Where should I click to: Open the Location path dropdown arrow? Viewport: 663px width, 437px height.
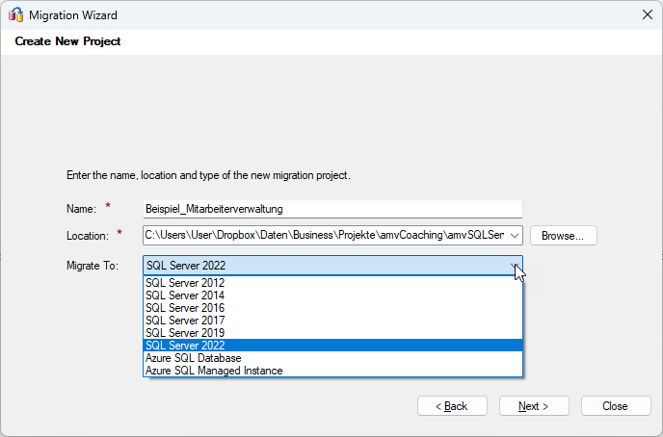tap(515, 236)
